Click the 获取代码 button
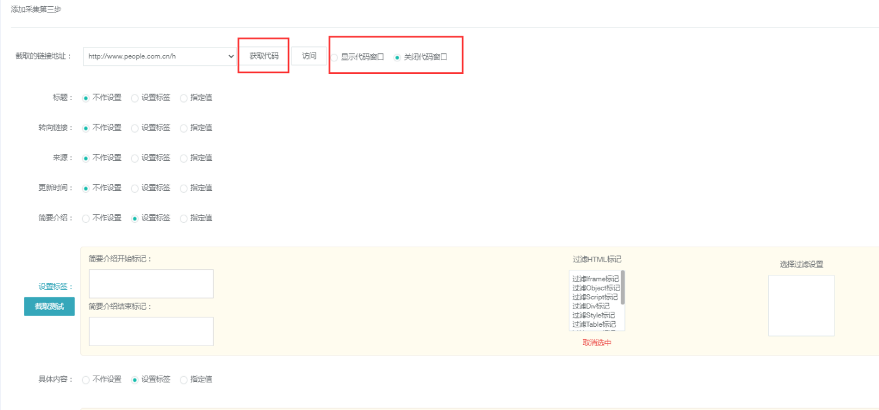 pos(264,56)
